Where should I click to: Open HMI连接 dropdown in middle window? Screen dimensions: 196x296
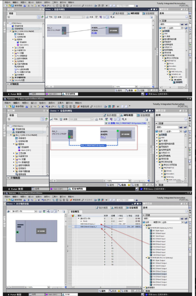[x=92, y=119]
